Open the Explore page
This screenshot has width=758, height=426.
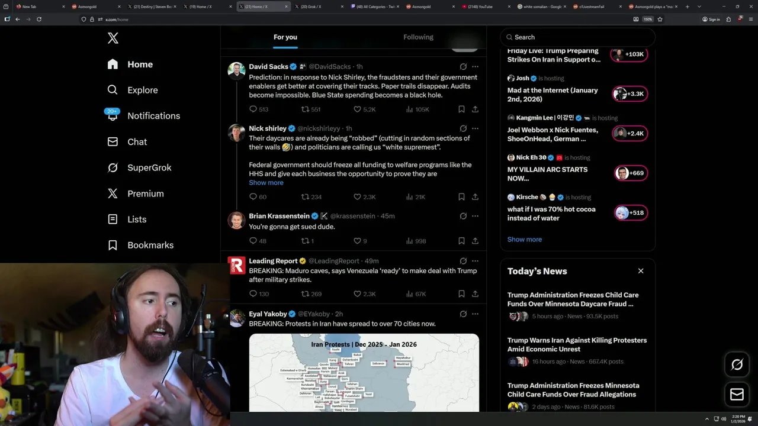(133, 90)
